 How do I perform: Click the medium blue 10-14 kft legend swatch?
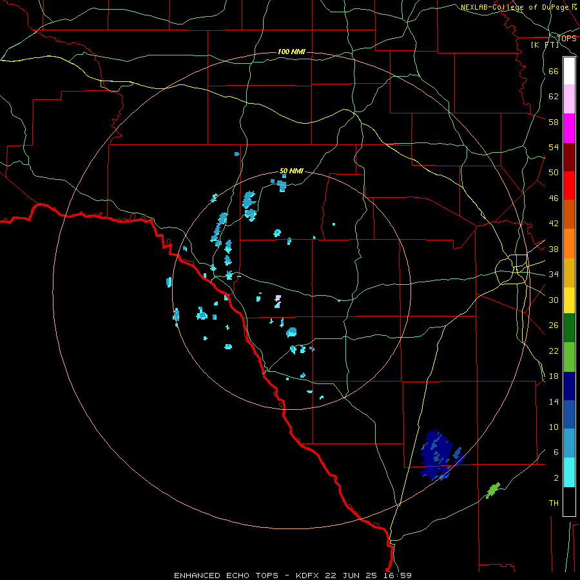coord(569,414)
